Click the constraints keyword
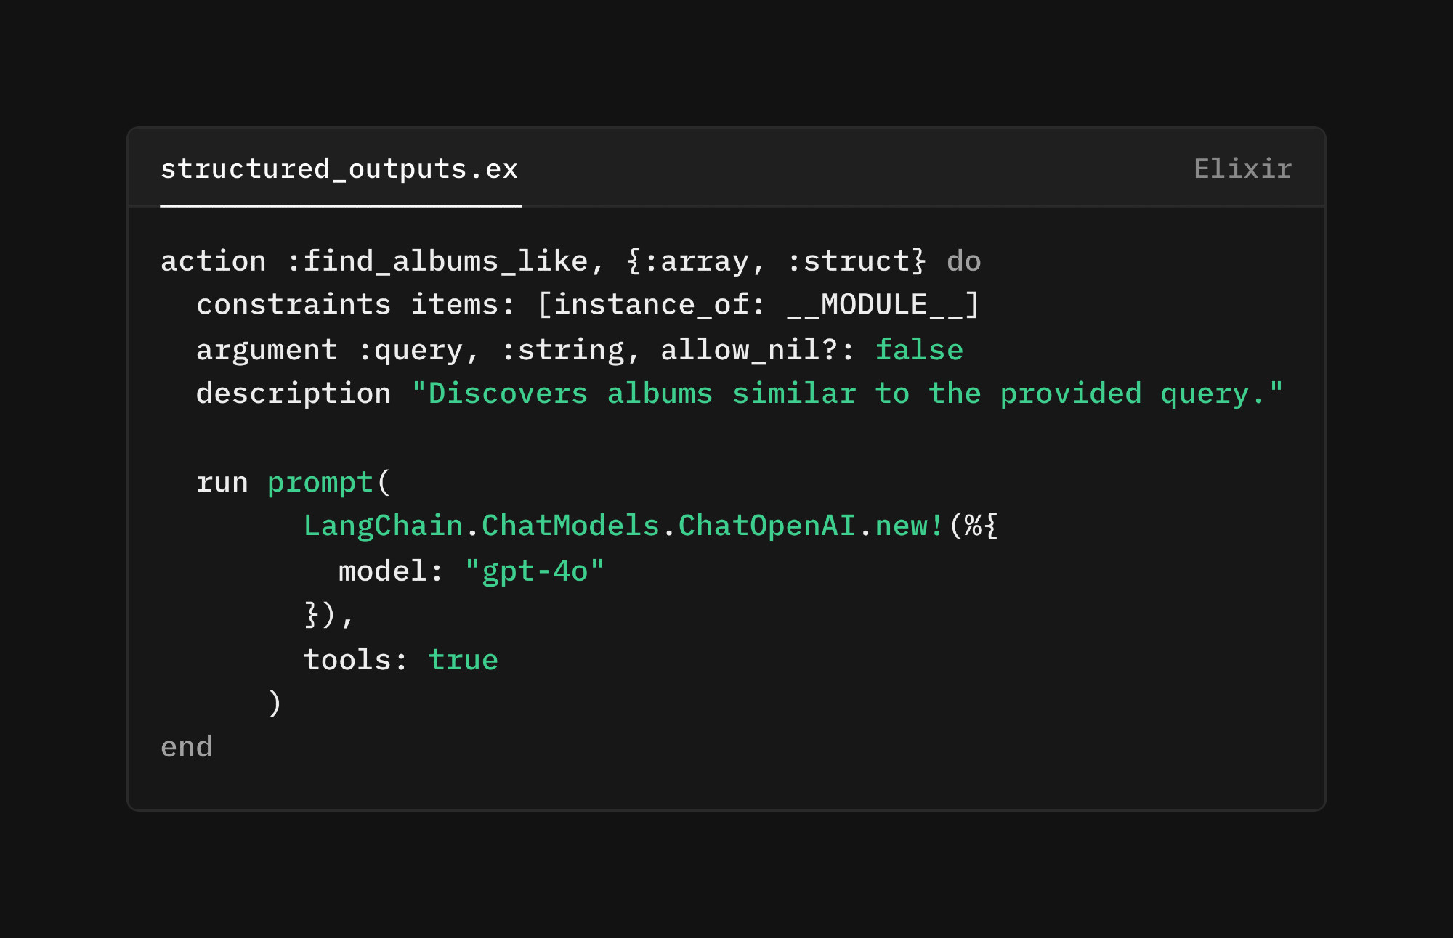 point(294,305)
